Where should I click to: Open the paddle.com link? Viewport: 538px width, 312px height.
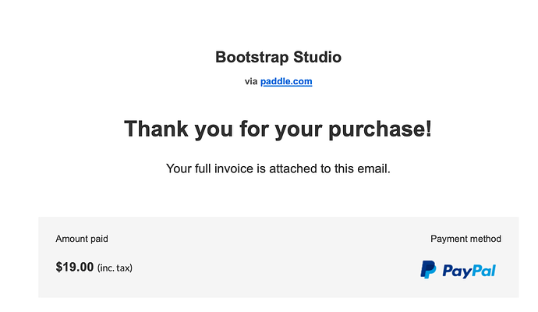coord(286,81)
